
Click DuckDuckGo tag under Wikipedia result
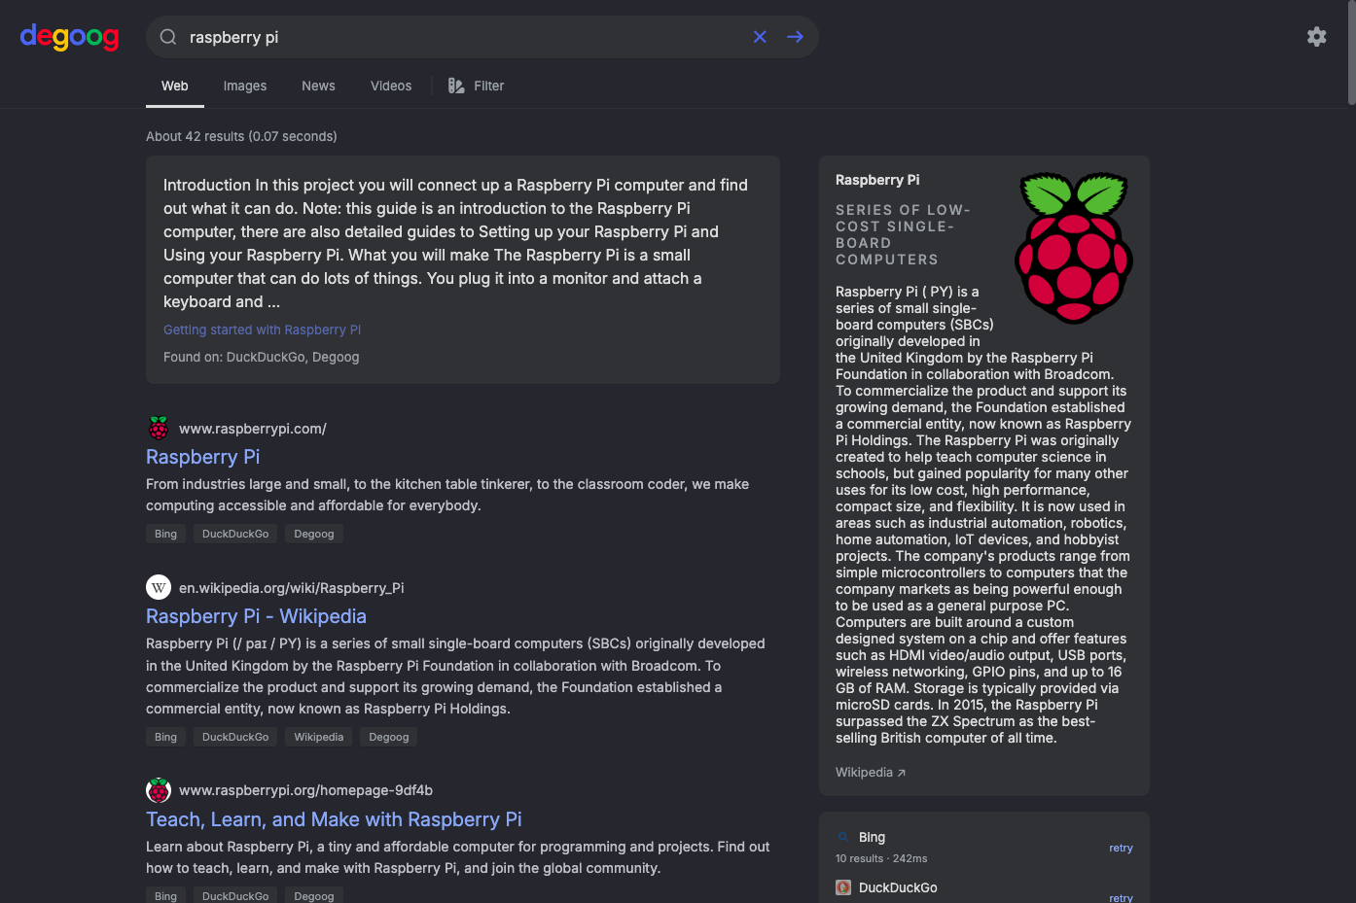coord(235,737)
